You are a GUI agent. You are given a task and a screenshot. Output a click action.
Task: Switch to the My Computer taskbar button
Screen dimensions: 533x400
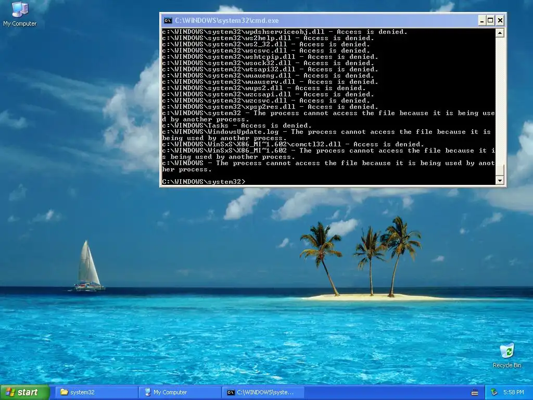click(180, 392)
